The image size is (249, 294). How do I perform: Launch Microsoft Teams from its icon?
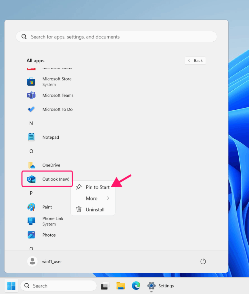click(x=31, y=95)
